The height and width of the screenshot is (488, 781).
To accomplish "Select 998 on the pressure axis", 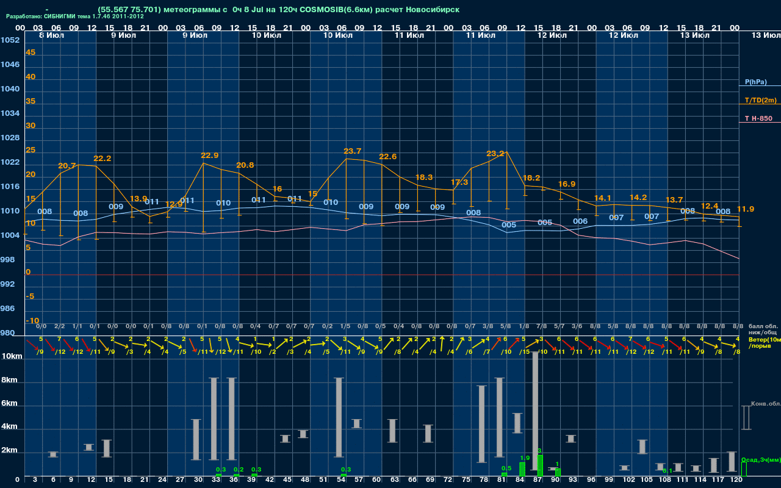I will (7, 260).
